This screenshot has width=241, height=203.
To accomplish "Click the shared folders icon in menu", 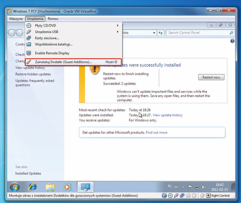I will pyautogui.click(x=29, y=44).
